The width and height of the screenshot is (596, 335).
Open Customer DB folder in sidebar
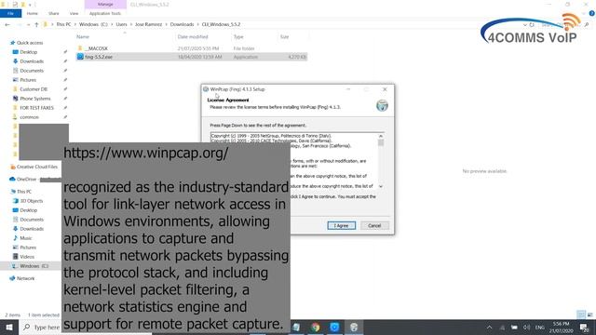coord(34,89)
